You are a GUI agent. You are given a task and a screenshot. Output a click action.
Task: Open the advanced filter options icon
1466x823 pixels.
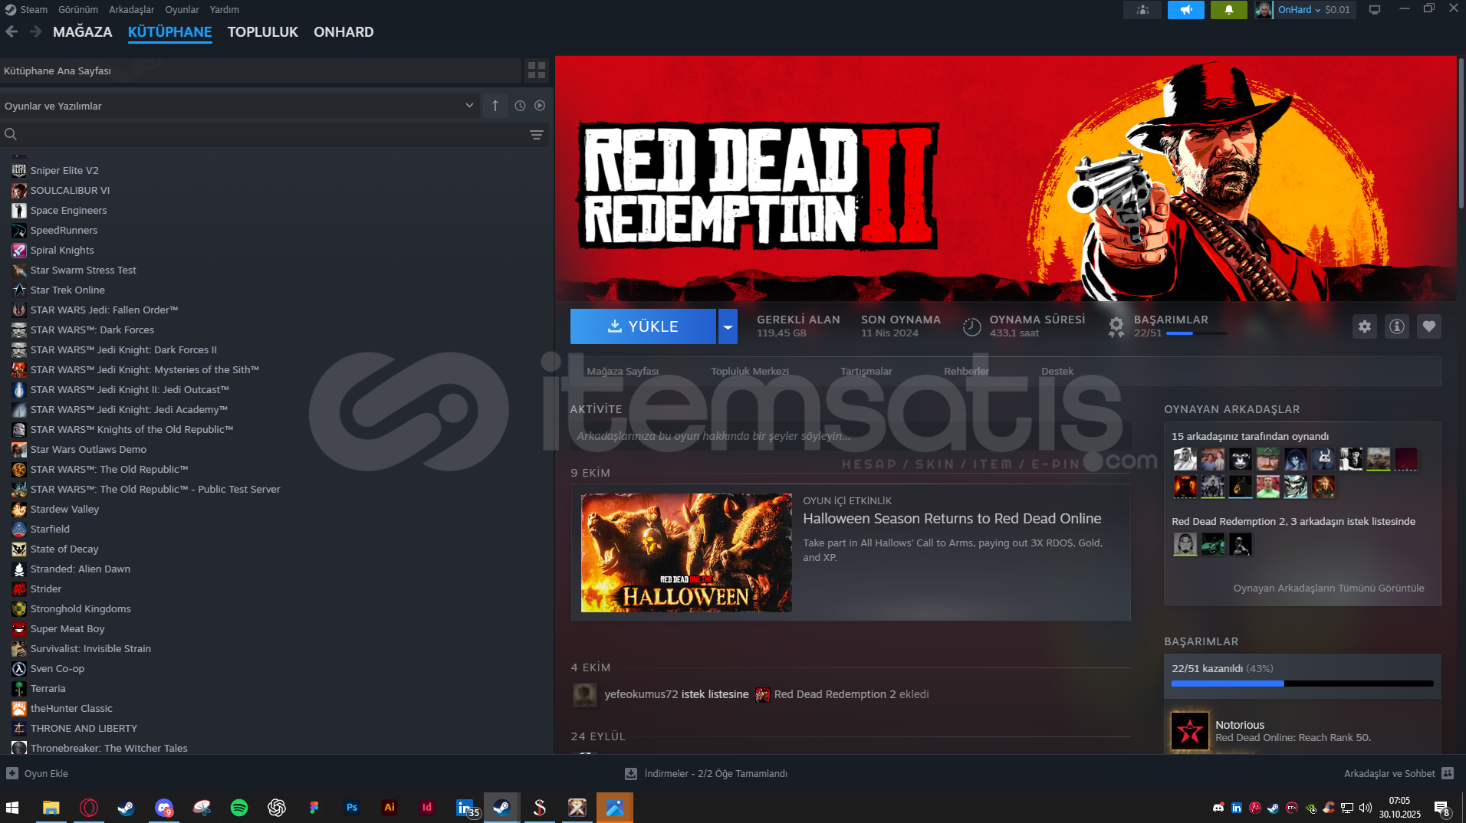click(537, 135)
